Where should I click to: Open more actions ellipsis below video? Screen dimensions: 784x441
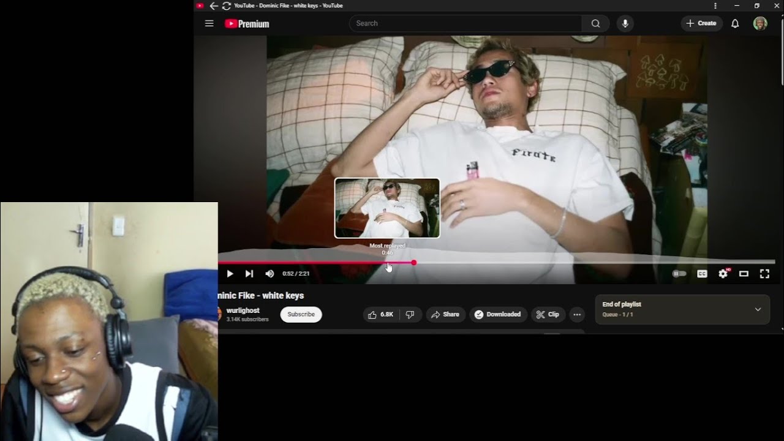pos(577,314)
